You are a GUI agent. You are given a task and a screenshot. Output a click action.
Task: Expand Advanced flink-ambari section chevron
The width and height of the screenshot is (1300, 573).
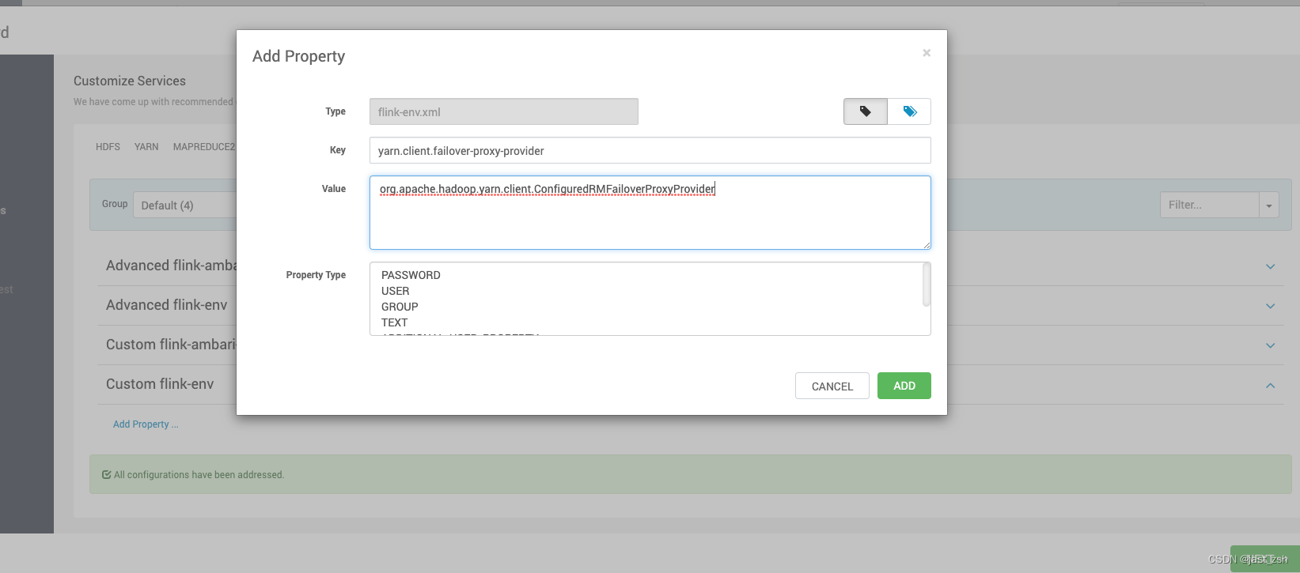pyautogui.click(x=1270, y=266)
